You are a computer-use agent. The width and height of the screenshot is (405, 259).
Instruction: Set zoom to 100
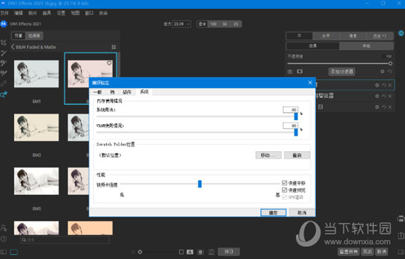pyautogui.click(x=213, y=24)
